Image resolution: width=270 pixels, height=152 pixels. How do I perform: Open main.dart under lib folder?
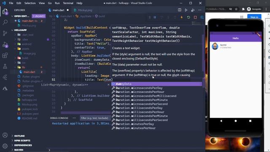[x=29, y=72]
